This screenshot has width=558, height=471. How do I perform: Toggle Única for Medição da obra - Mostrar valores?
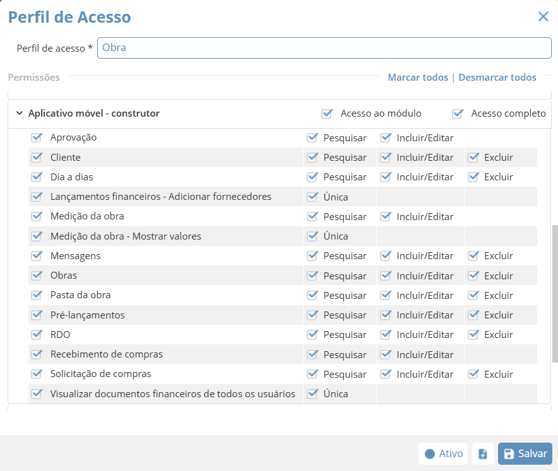click(312, 236)
